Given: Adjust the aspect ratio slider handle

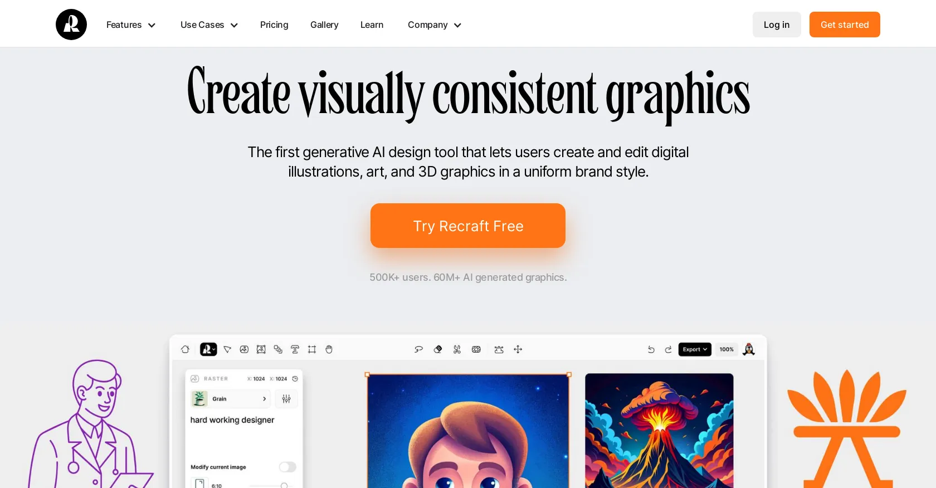Looking at the screenshot, I should 284,486.
